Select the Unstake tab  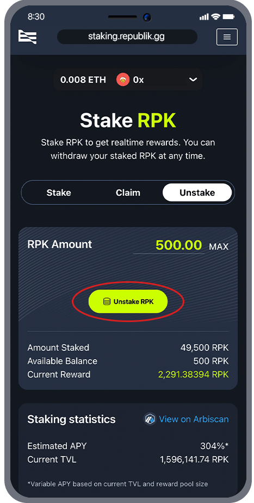pos(197,193)
